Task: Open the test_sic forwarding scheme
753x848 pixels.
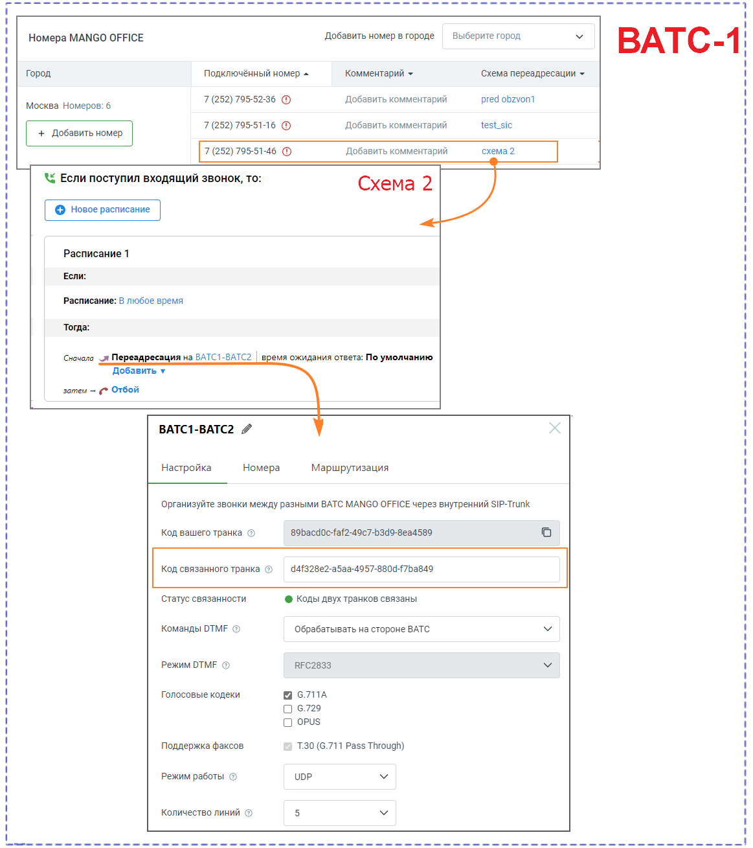Action: click(x=497, y=126)
